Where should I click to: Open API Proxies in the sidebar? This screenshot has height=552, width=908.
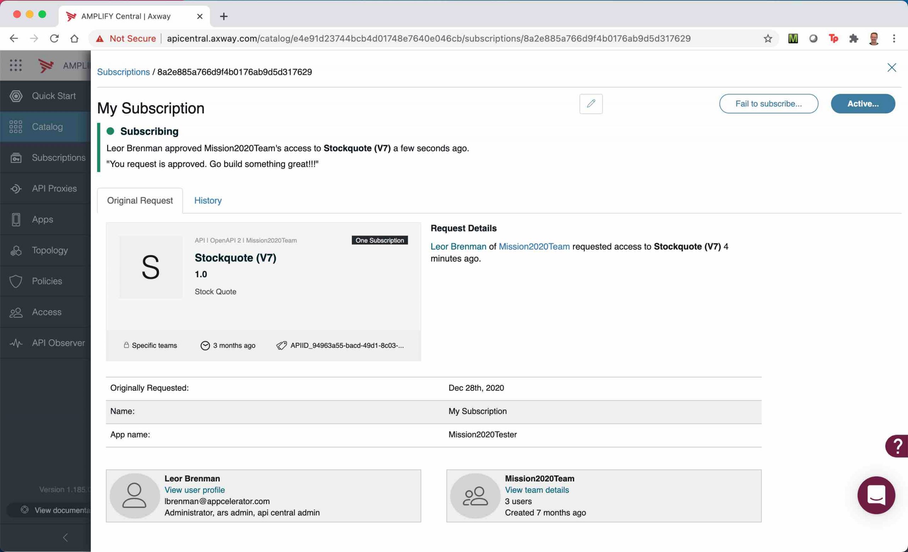tap(45, 189)
